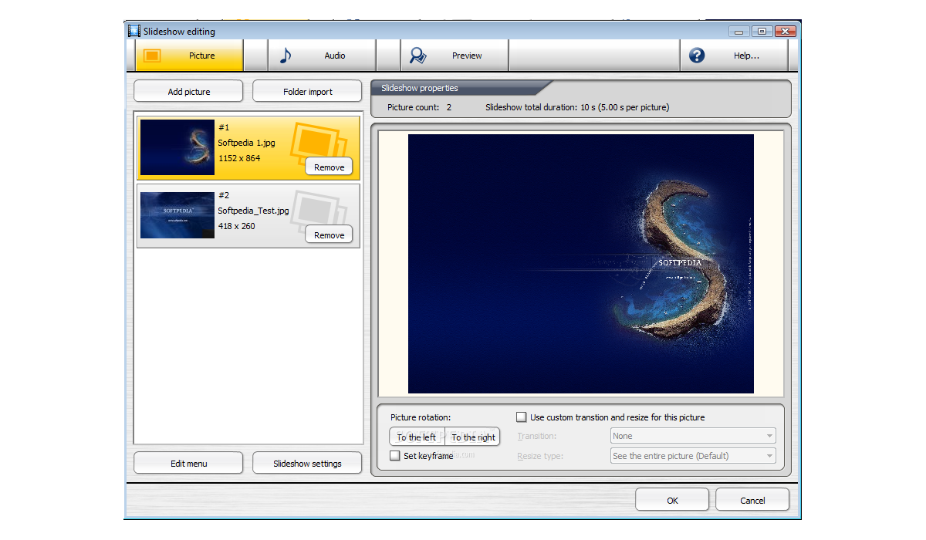Screen dimensions: 926x540
Task: Select the Softpedia 1.jpg thumbnail
Action: (x=177, y=147)
